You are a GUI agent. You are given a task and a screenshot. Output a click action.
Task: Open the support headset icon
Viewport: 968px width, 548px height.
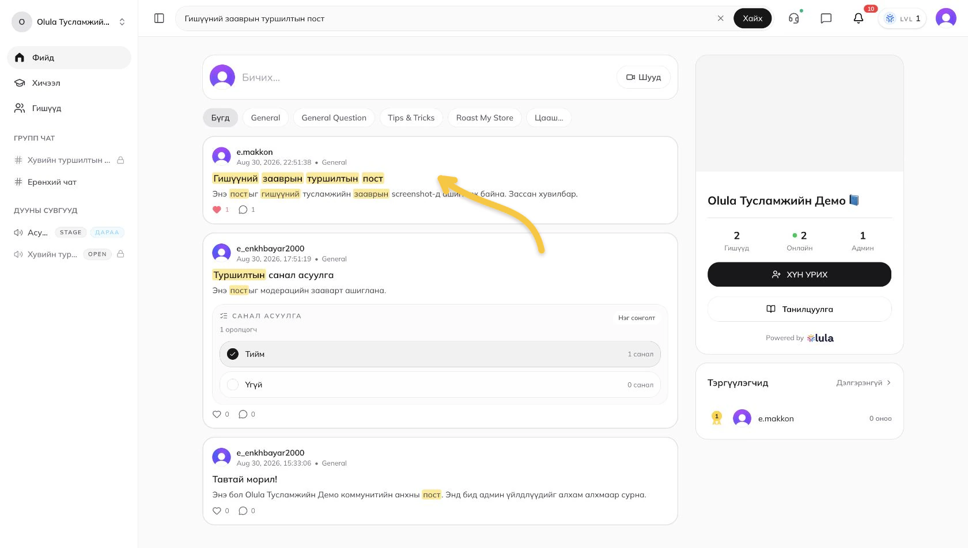click(x=794, y=18)
